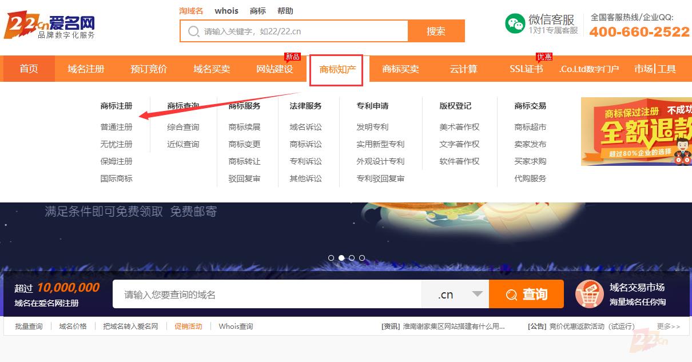The width and height of the screenshot is (692, 362).
Task: Select the second carousel dot indicator
Action: [x=341, y=258]
